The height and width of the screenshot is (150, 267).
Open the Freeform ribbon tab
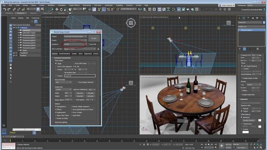coord(20,13)
